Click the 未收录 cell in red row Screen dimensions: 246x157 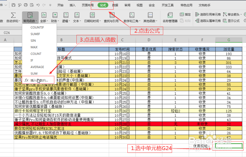point(202,124)
